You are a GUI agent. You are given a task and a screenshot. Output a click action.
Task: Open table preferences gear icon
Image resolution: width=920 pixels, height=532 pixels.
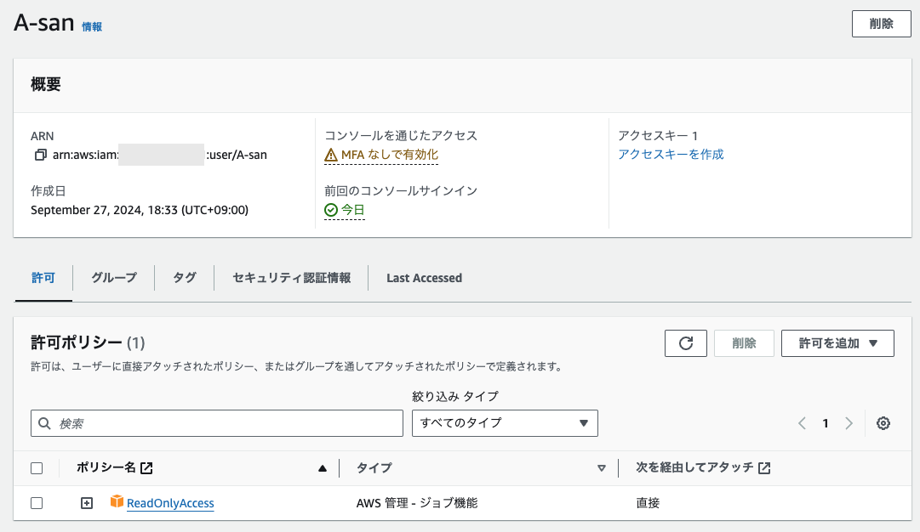point(883,423)
